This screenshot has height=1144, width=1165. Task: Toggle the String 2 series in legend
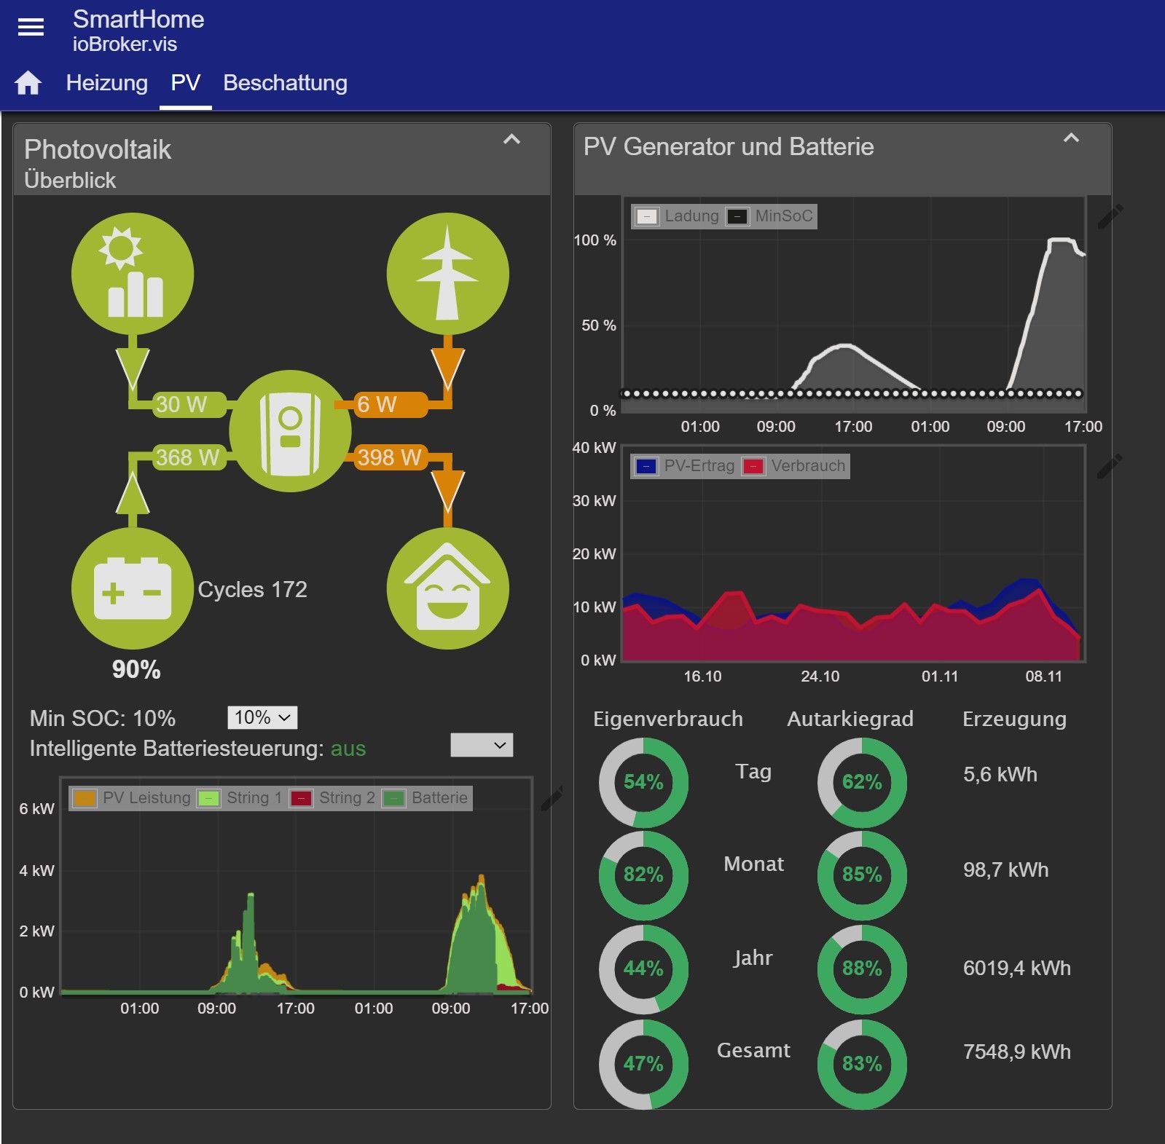[x=332, y=798]
